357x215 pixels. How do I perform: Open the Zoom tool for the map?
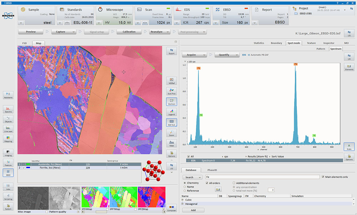coord(171,132)
